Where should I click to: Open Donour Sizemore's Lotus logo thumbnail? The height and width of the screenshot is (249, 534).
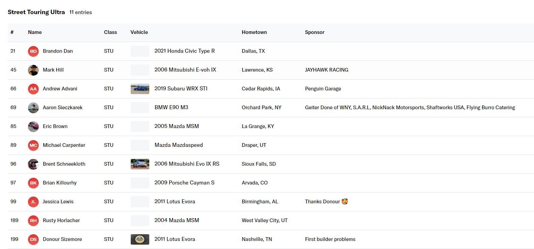coord(140,239)
